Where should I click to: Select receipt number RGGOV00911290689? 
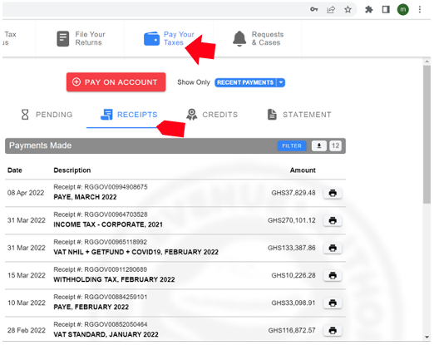116,269
